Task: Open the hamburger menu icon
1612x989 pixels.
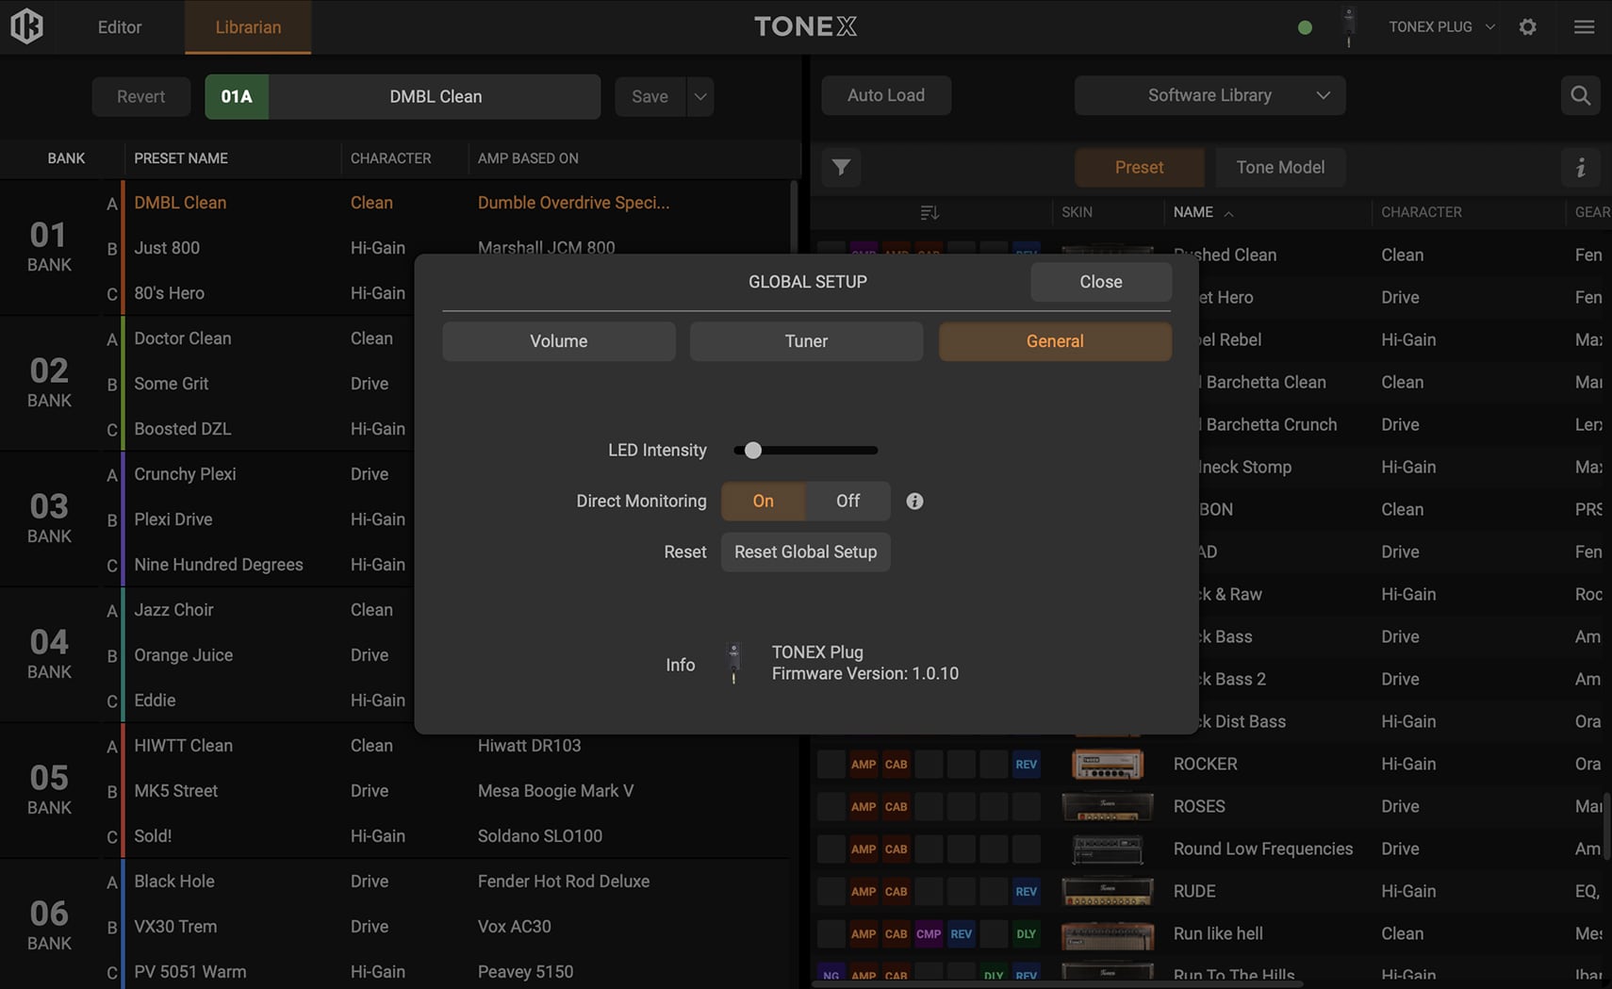Action: point(1584,26)
